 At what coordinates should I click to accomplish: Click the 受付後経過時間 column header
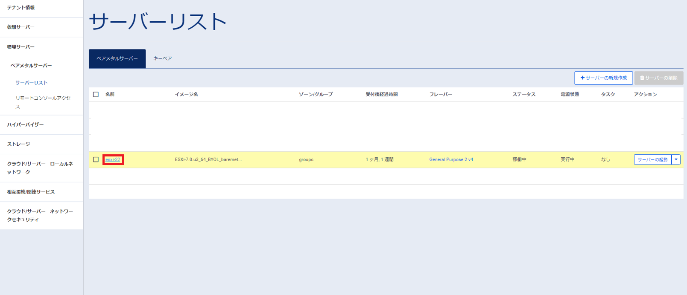(x=381, y=95)
